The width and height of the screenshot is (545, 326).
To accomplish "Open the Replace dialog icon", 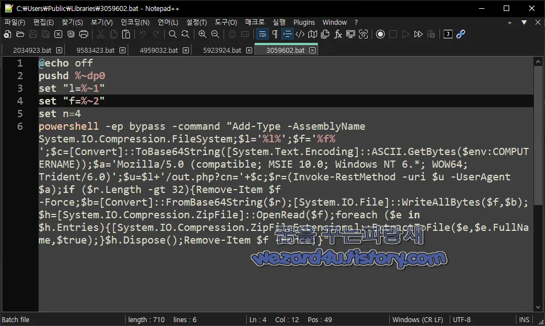I will click(186, 34).
